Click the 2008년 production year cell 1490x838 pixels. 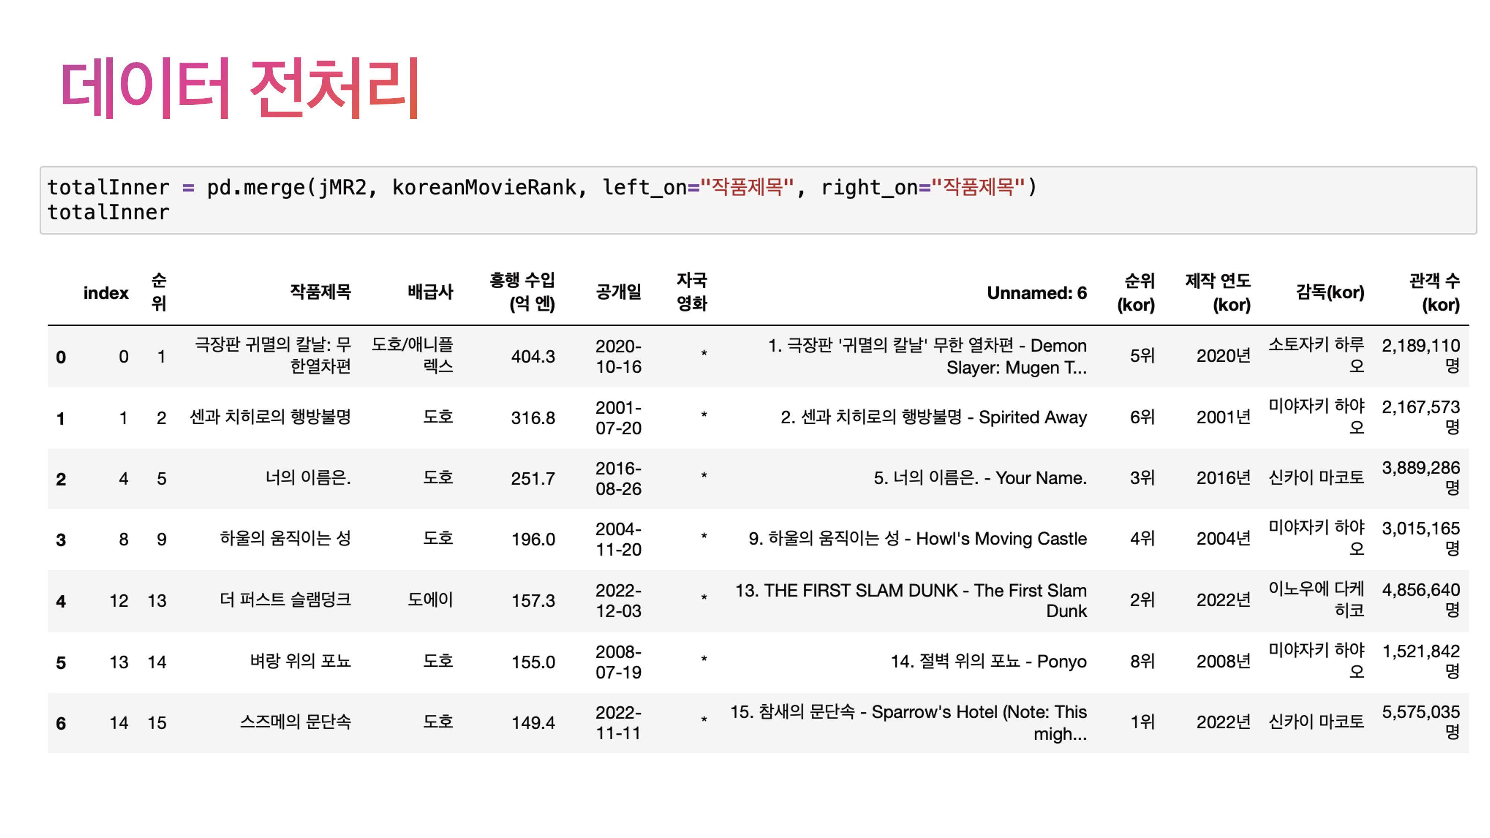[1223, 661]
